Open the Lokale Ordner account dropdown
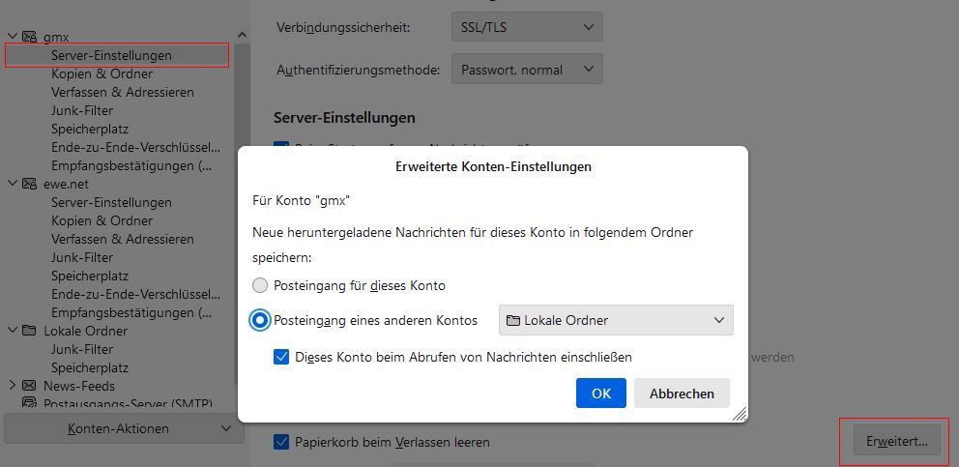The image size is (959, 467). (616, 320)
